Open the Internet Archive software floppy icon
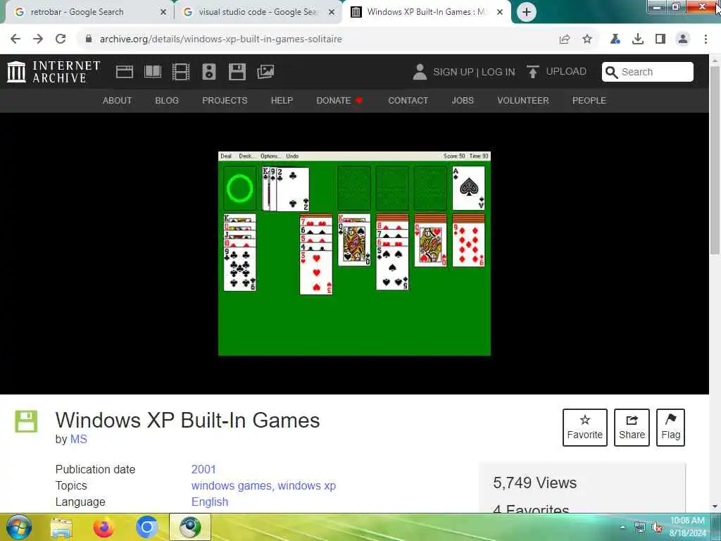Image resolution: width=721 pixels, height=541 pixels. (237, 72)
